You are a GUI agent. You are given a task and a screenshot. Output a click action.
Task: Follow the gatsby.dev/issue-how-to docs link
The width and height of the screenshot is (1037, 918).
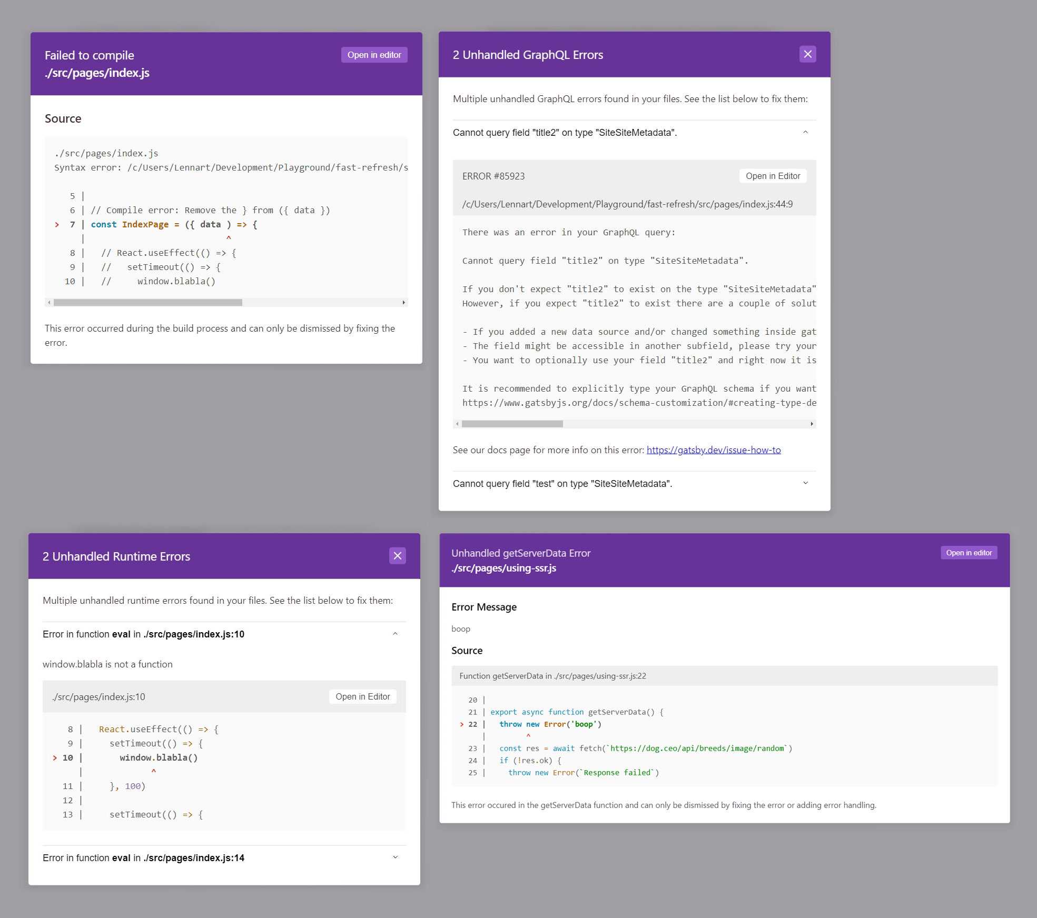pos(713,450)
